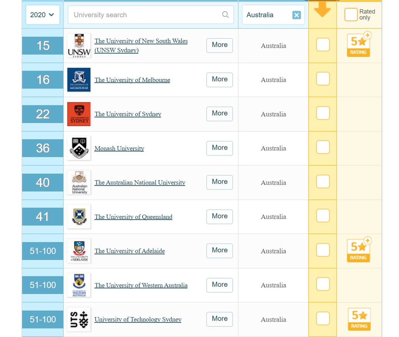Clear the Australia country filter

pyautogui.click(x=296, y=15)
